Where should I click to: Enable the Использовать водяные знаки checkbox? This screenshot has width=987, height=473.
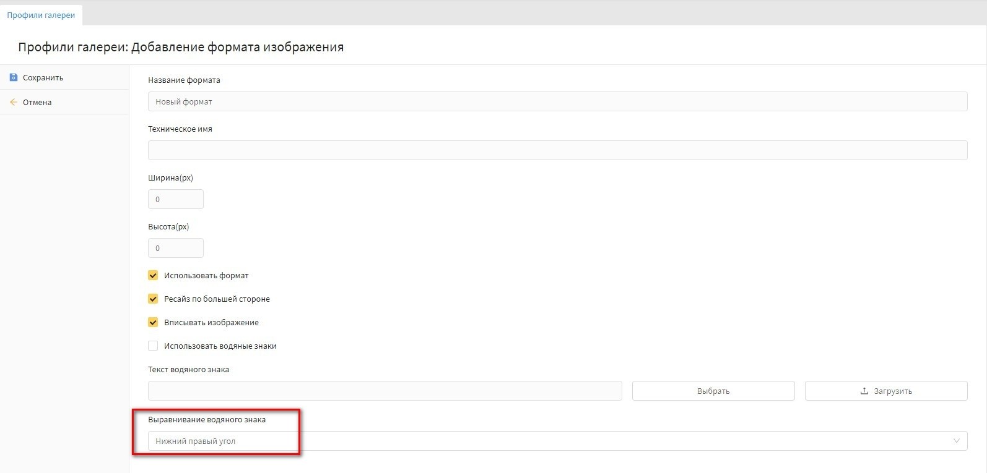pyautogui.click(x=153, y=346)
